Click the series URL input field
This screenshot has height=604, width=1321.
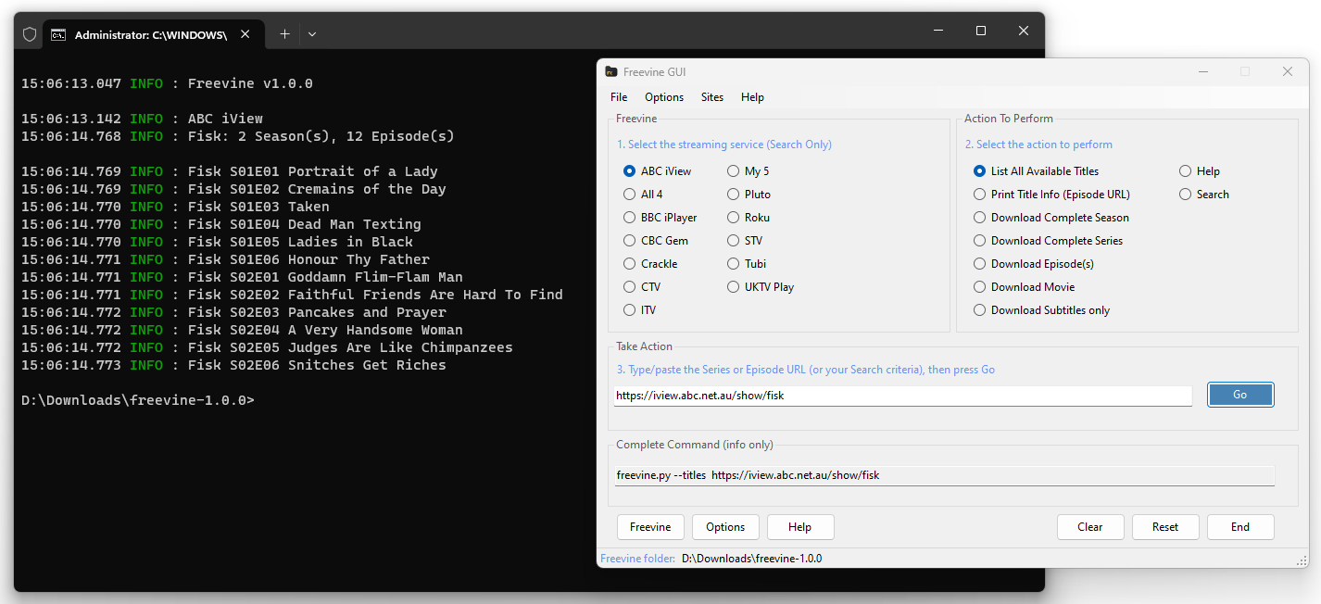point(903,396)
